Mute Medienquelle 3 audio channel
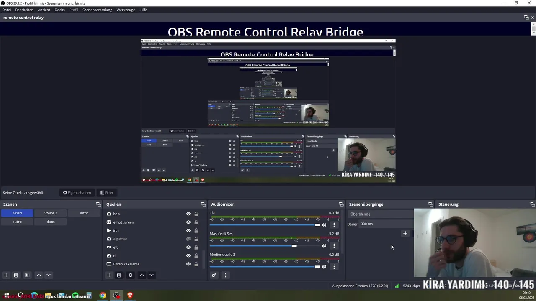Viewport: 536px width, 301px height. pos(324,267)
